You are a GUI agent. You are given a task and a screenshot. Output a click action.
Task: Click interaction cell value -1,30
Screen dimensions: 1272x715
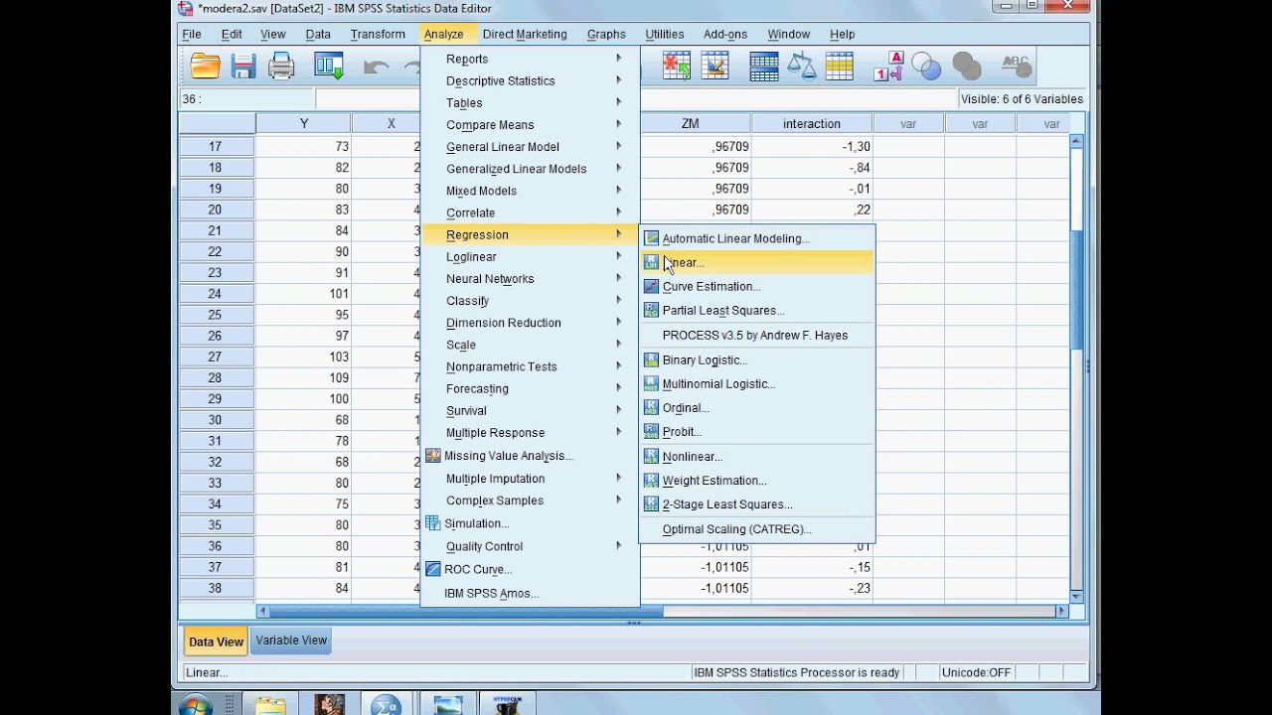click(x=812, y=146)
